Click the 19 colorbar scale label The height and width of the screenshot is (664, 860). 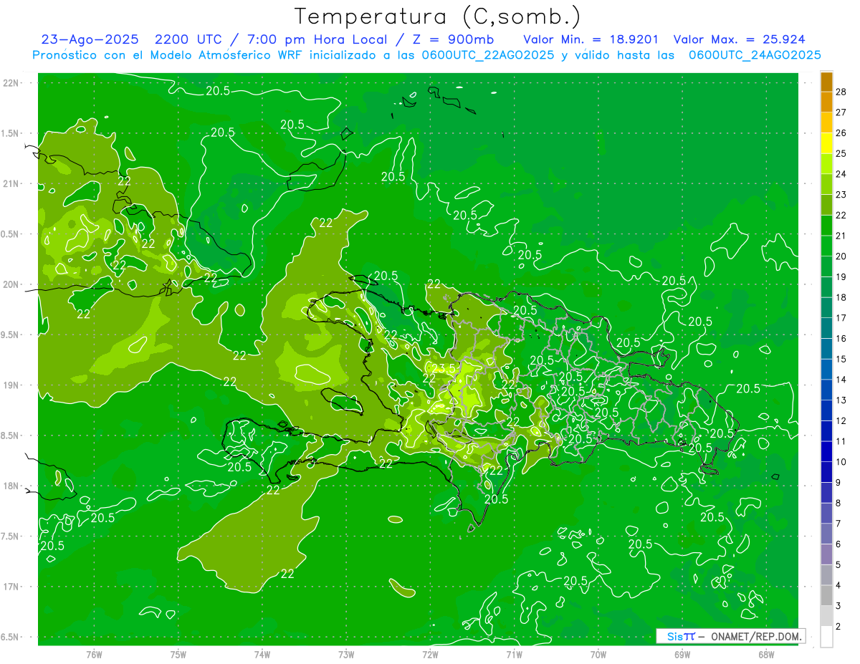841,276
